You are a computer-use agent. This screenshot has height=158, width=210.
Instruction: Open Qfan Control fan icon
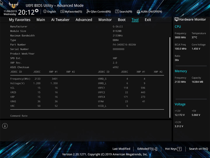click(x=88, y=11)
